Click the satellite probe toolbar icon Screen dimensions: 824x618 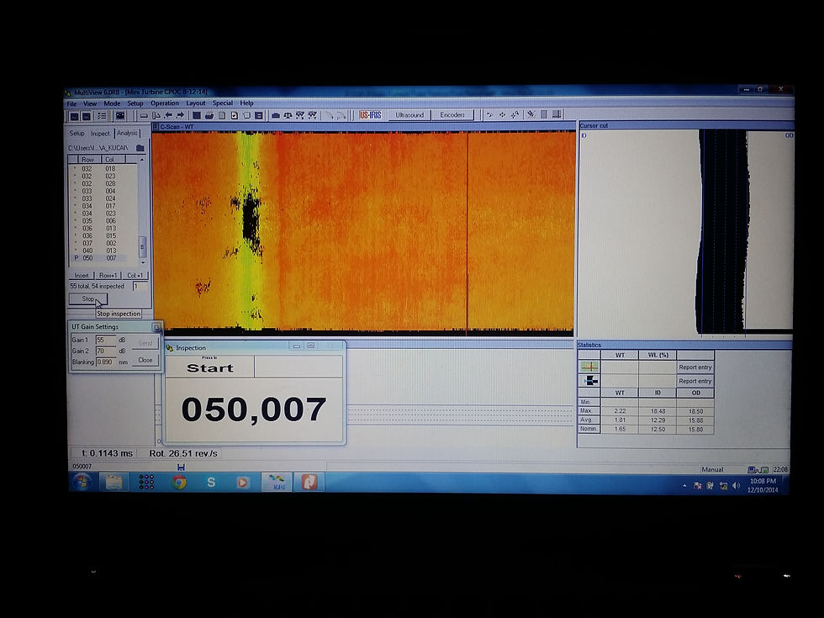[x=531, y=114]
